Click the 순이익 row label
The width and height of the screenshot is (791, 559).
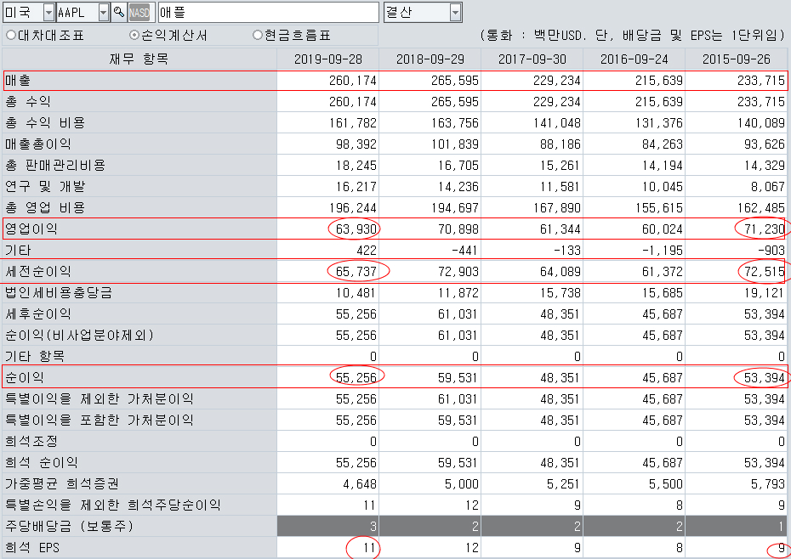coord(25,377)
